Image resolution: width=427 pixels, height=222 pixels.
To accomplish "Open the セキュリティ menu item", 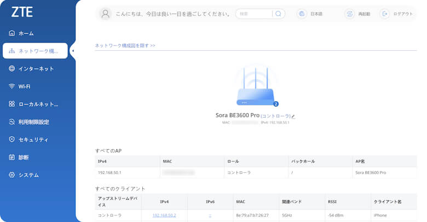I will tap(33, 139).
